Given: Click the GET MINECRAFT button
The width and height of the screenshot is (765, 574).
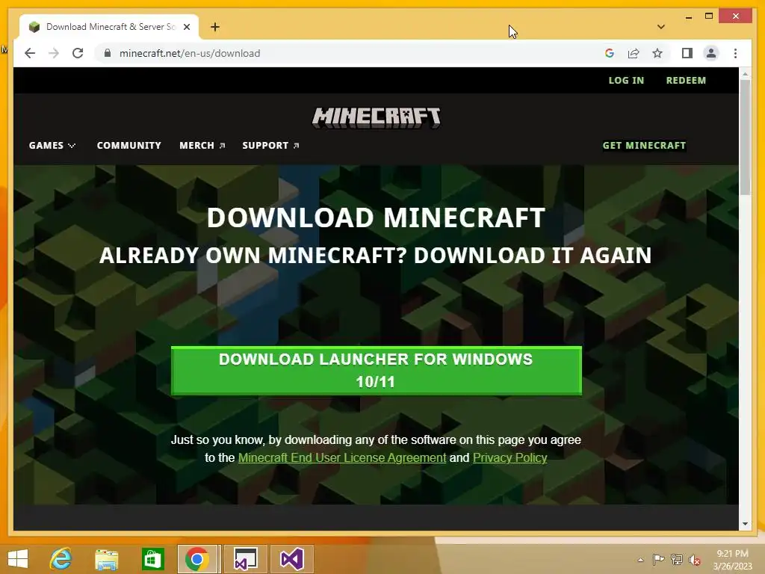Looking at the screenshot, I should point(644,146).
